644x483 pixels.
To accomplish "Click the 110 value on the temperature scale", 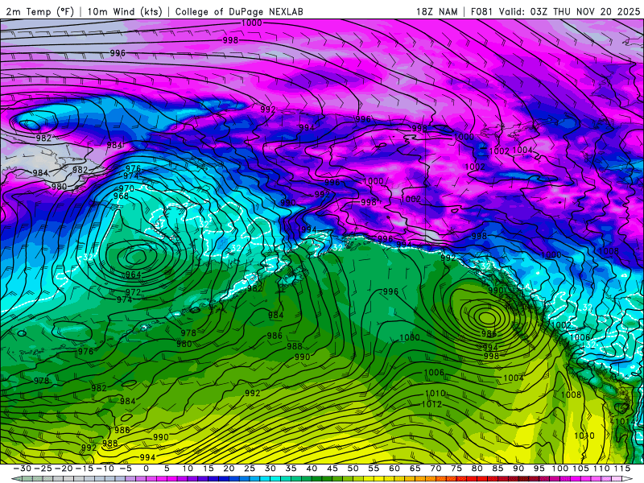I will (601, 469).
